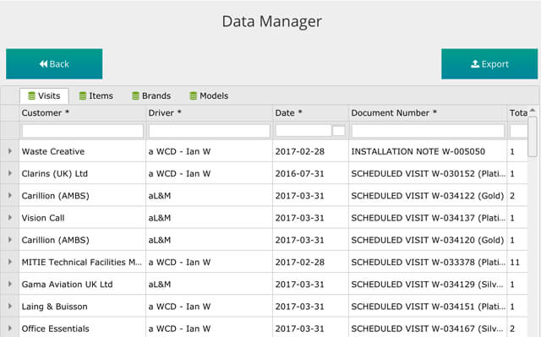541x337 pixels.
Task: Click SCHEDULED VISIT W-030152 cell
Action: pos(428,173)
